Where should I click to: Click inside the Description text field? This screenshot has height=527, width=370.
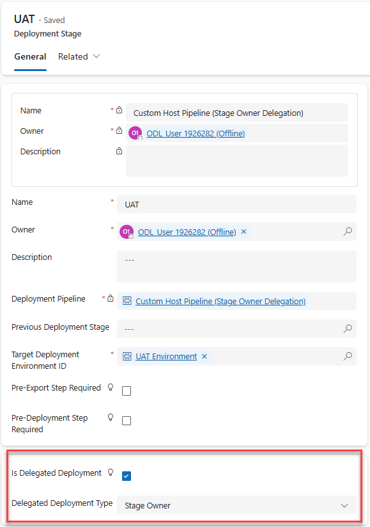[236, 264]
